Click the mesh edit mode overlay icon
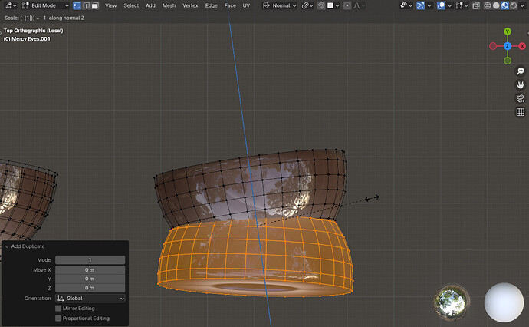Image resolution: width=529 pixels, height=327 pixels. [459, 5]
